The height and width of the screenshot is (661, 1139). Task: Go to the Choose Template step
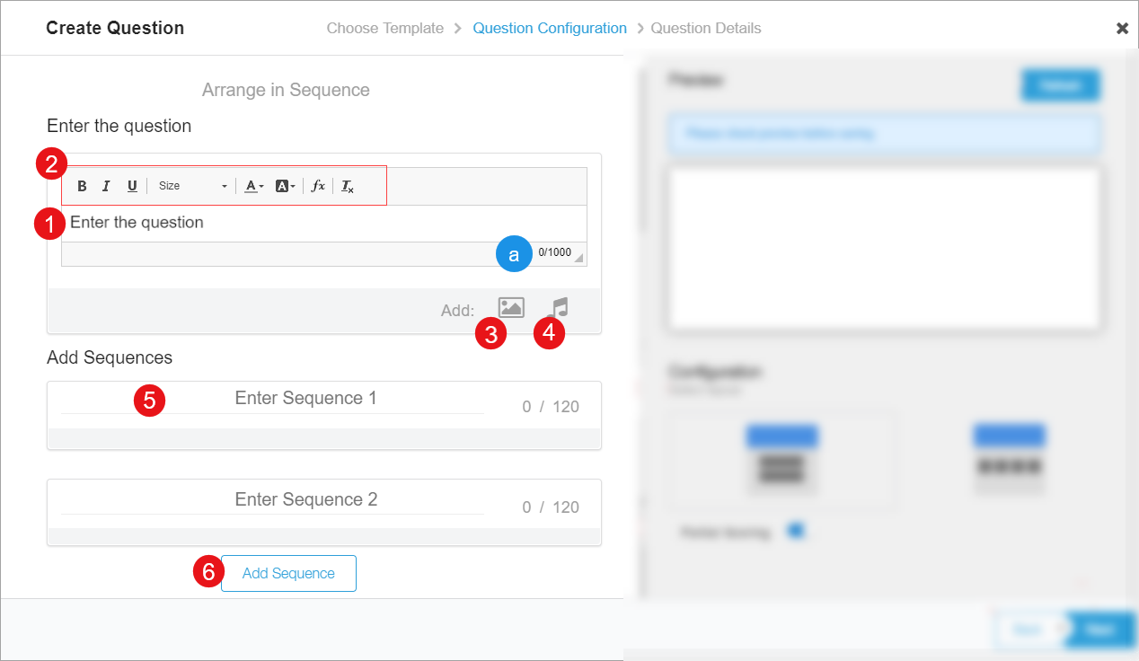(x=384, y=28)
